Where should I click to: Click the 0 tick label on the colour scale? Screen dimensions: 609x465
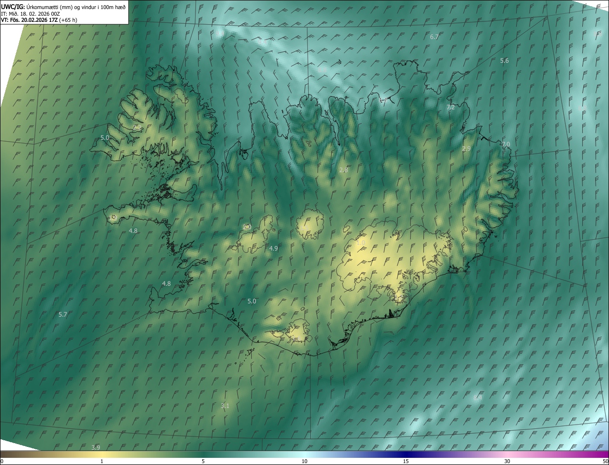click(x=2, y=462)
